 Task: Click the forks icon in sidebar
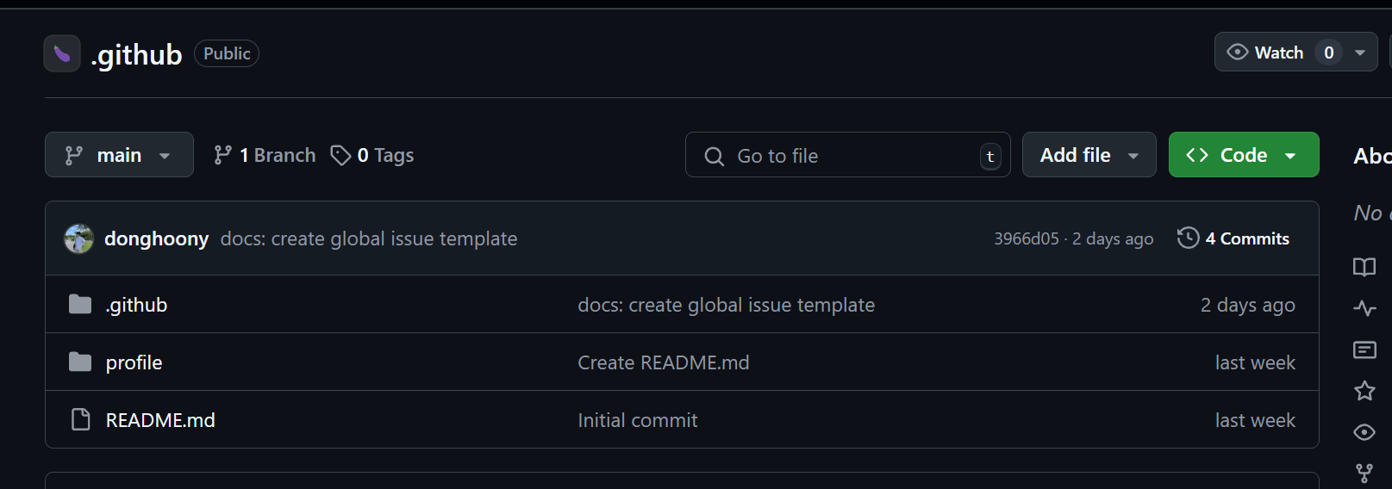point(1364,474)
